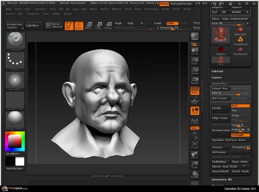This screenshot has height=192, width=259.
Task: Open the Preferences menu
Action: [151, 9]
